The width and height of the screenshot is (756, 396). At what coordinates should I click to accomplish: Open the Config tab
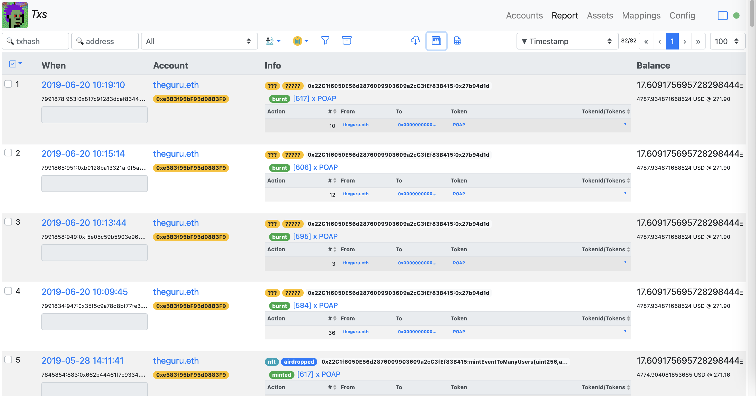tap(682, 15)
